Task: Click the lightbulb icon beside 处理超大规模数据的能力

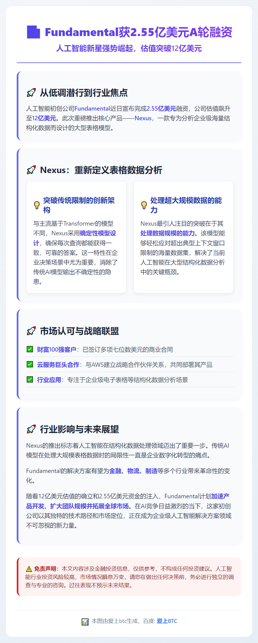Action: [x=144, y=205]
